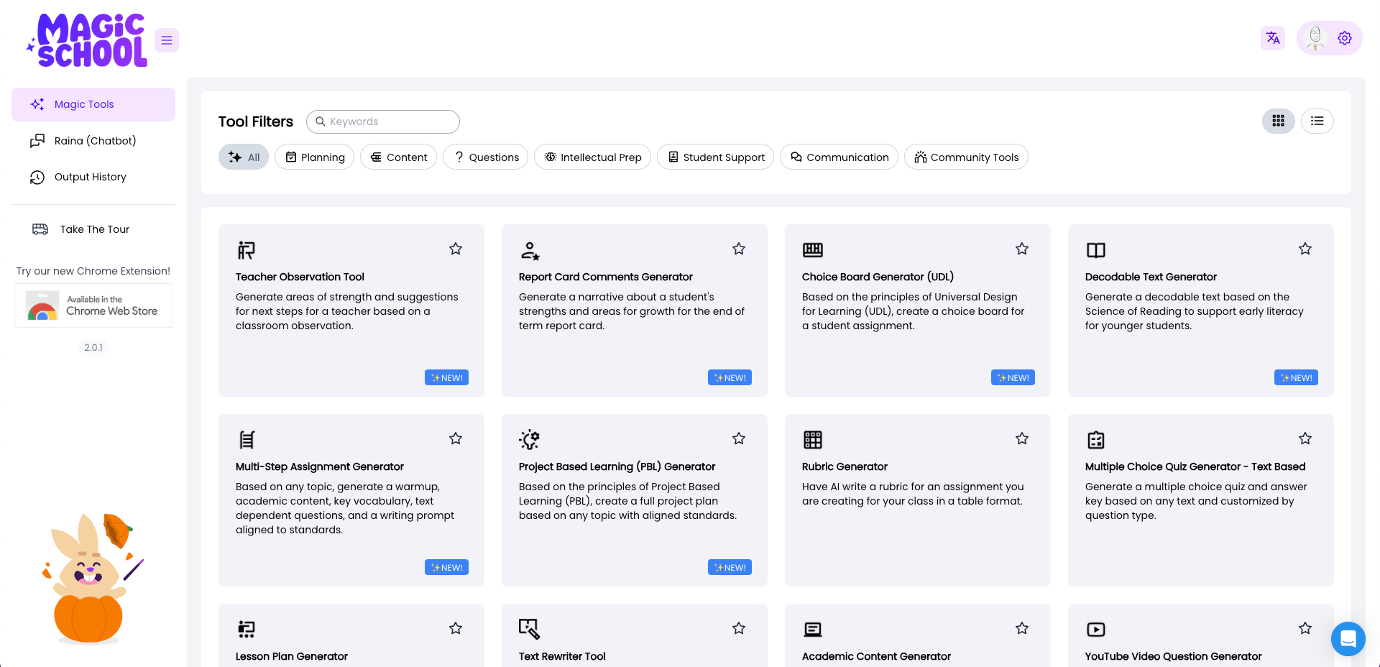Switch to grid view layout
This screenshot has width=1380, height=667.
(1278, 121)
